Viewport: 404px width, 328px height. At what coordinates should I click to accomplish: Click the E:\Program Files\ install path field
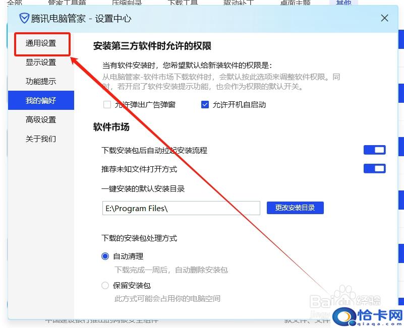pyautogui.click(x=181, y=208)
